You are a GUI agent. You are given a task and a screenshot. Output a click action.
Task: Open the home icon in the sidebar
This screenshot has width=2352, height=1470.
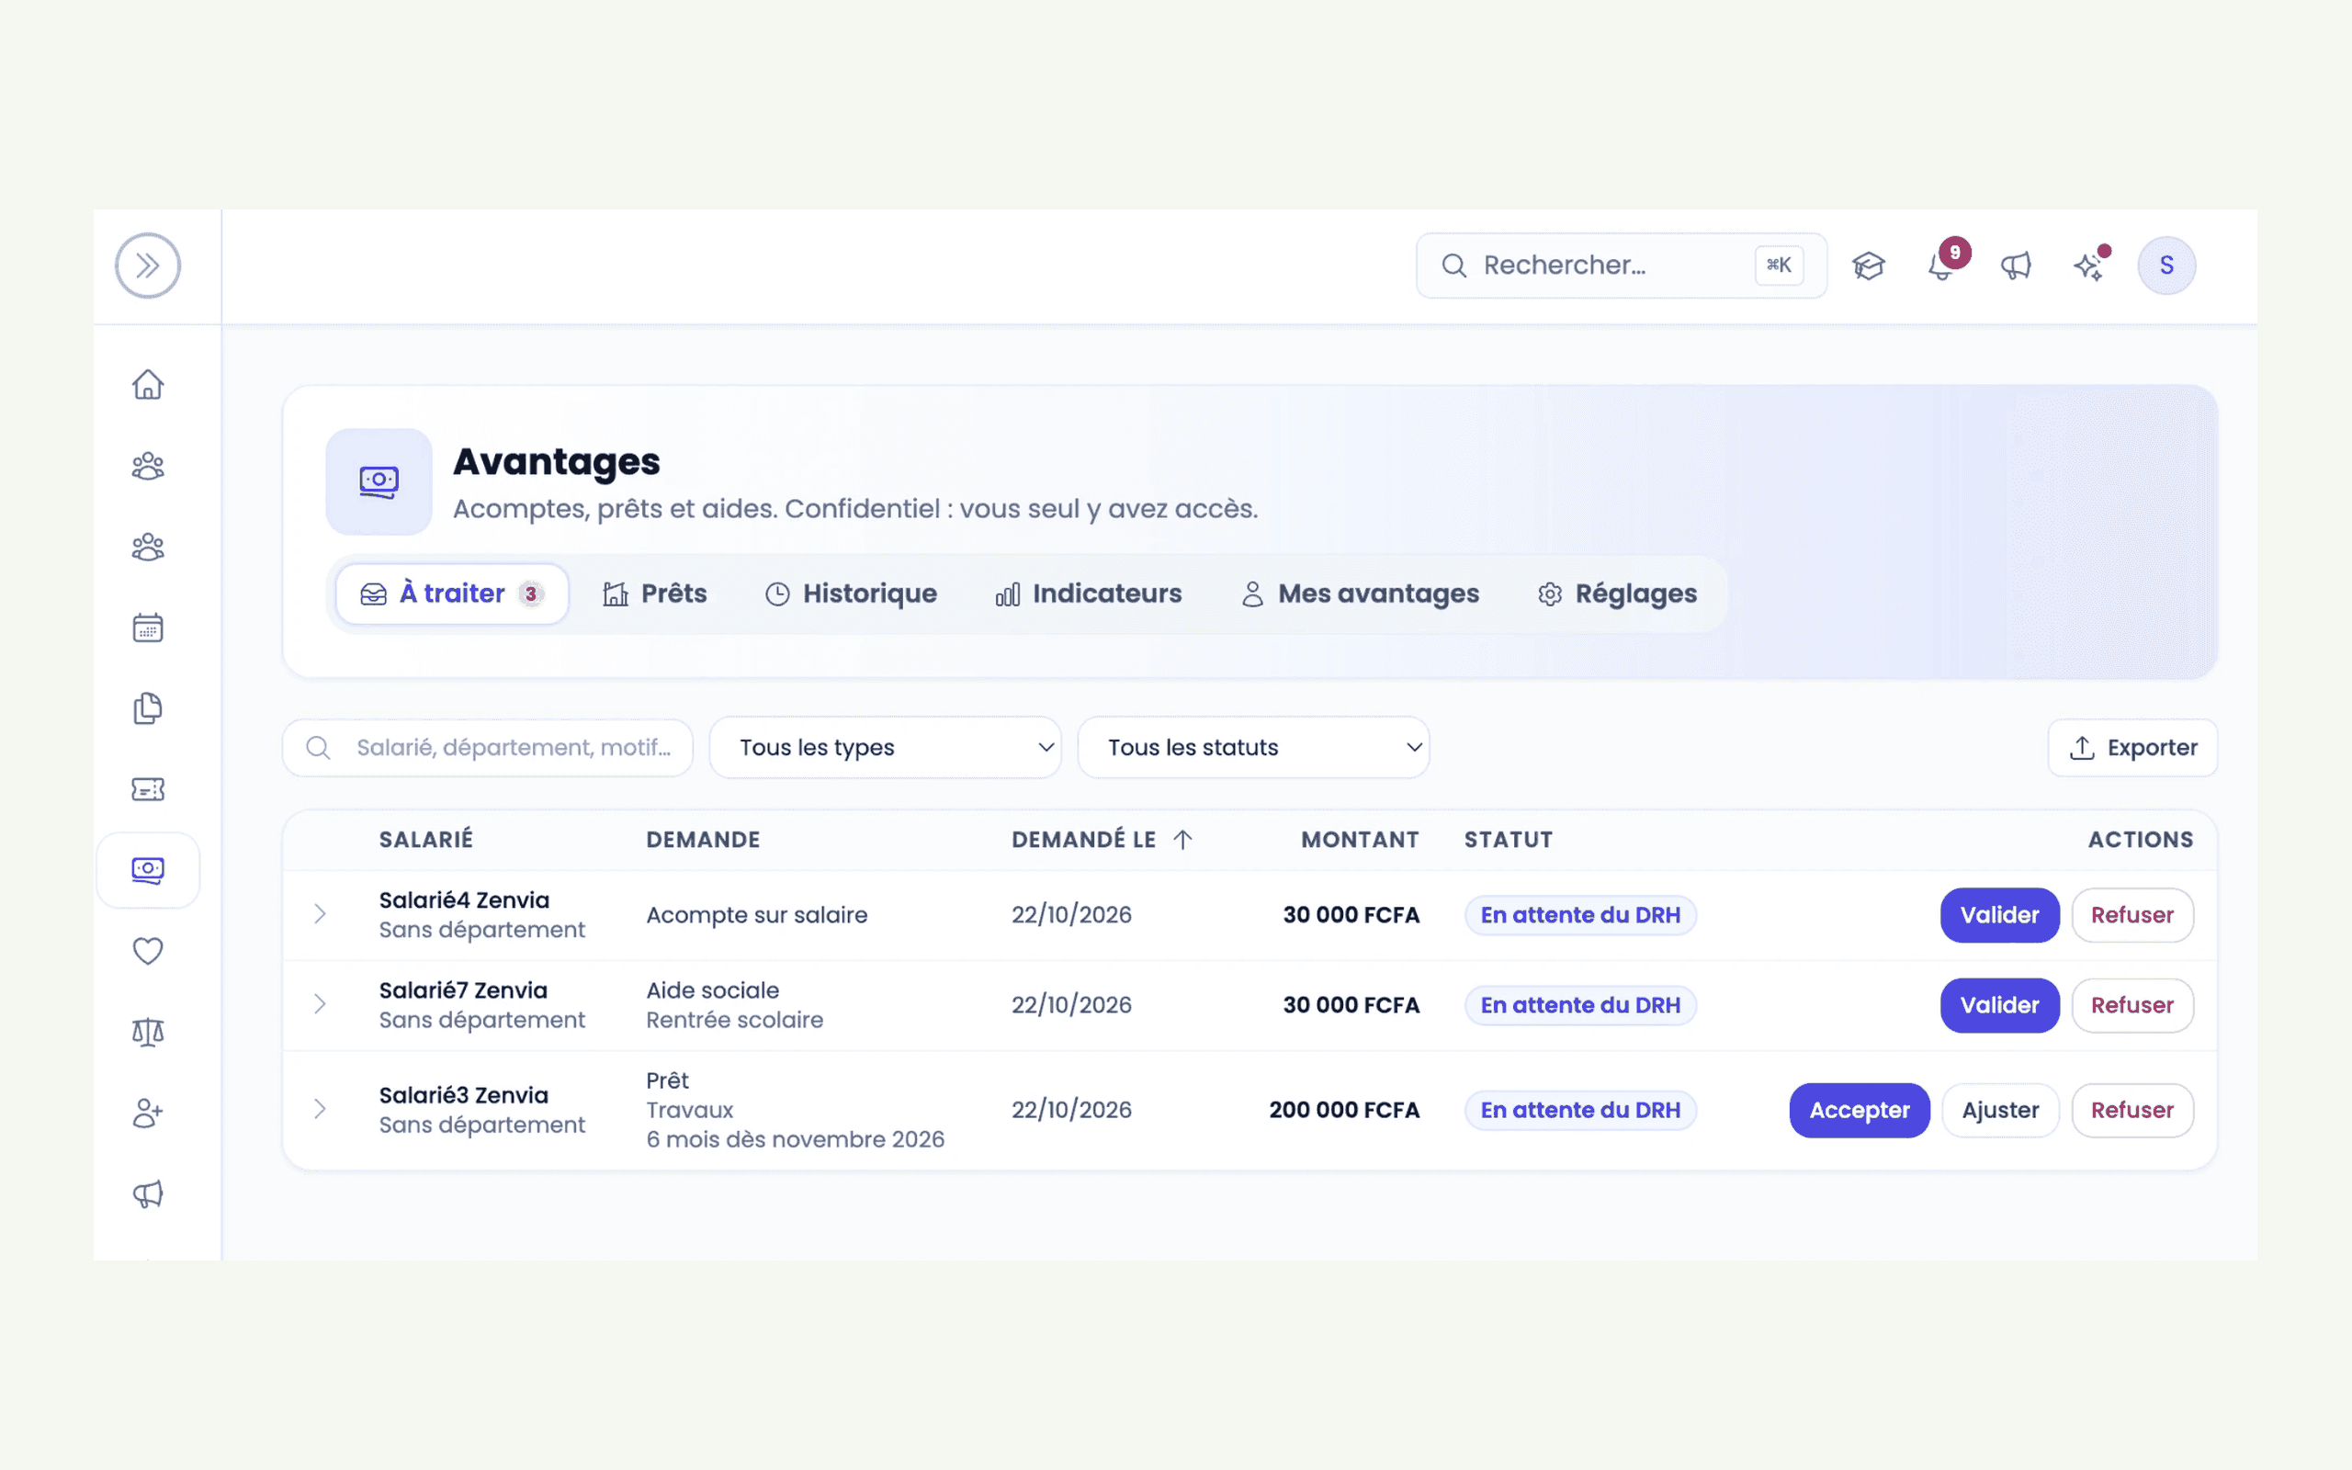click(x=148, y=385)
